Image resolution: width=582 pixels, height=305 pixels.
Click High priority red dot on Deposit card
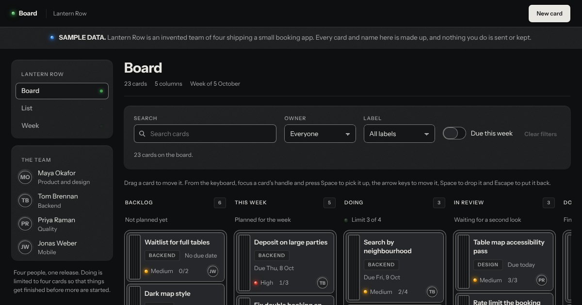click(x=256, y=283)
